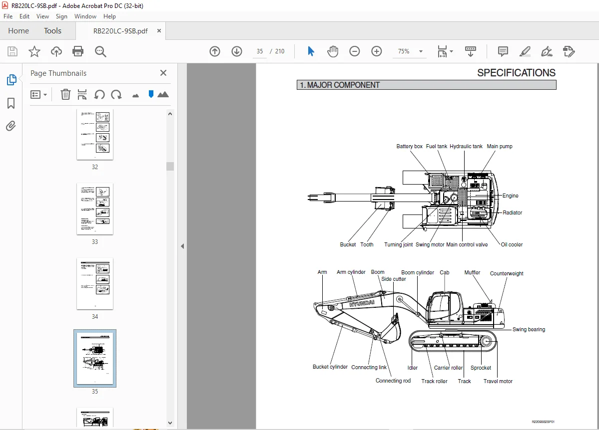Open the View menu
Screen dimensions: 599x430
point(42,16)
